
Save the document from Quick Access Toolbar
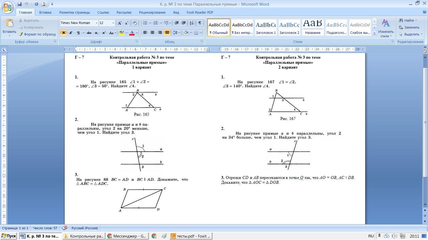[19, 4]
